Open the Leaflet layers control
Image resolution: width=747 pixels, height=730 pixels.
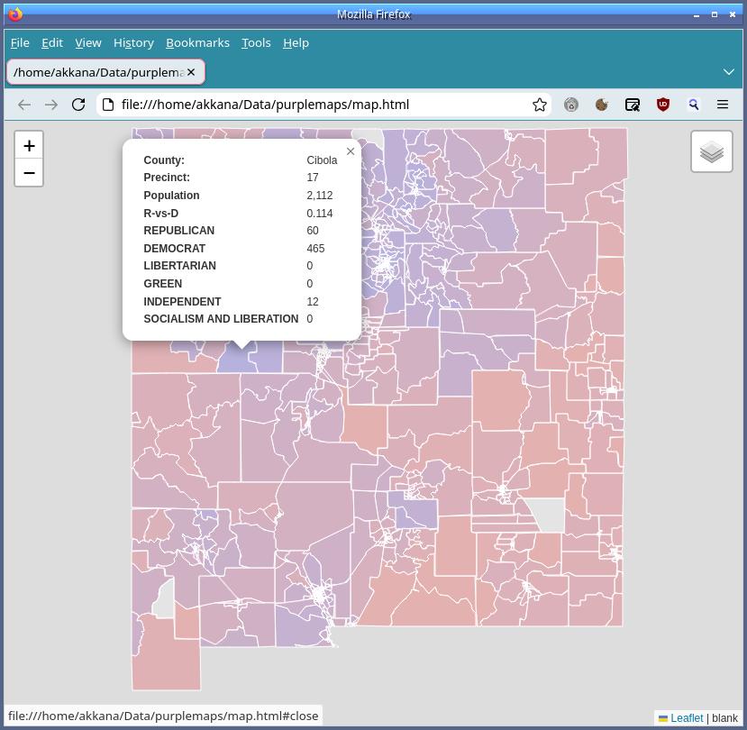(711, 151)
